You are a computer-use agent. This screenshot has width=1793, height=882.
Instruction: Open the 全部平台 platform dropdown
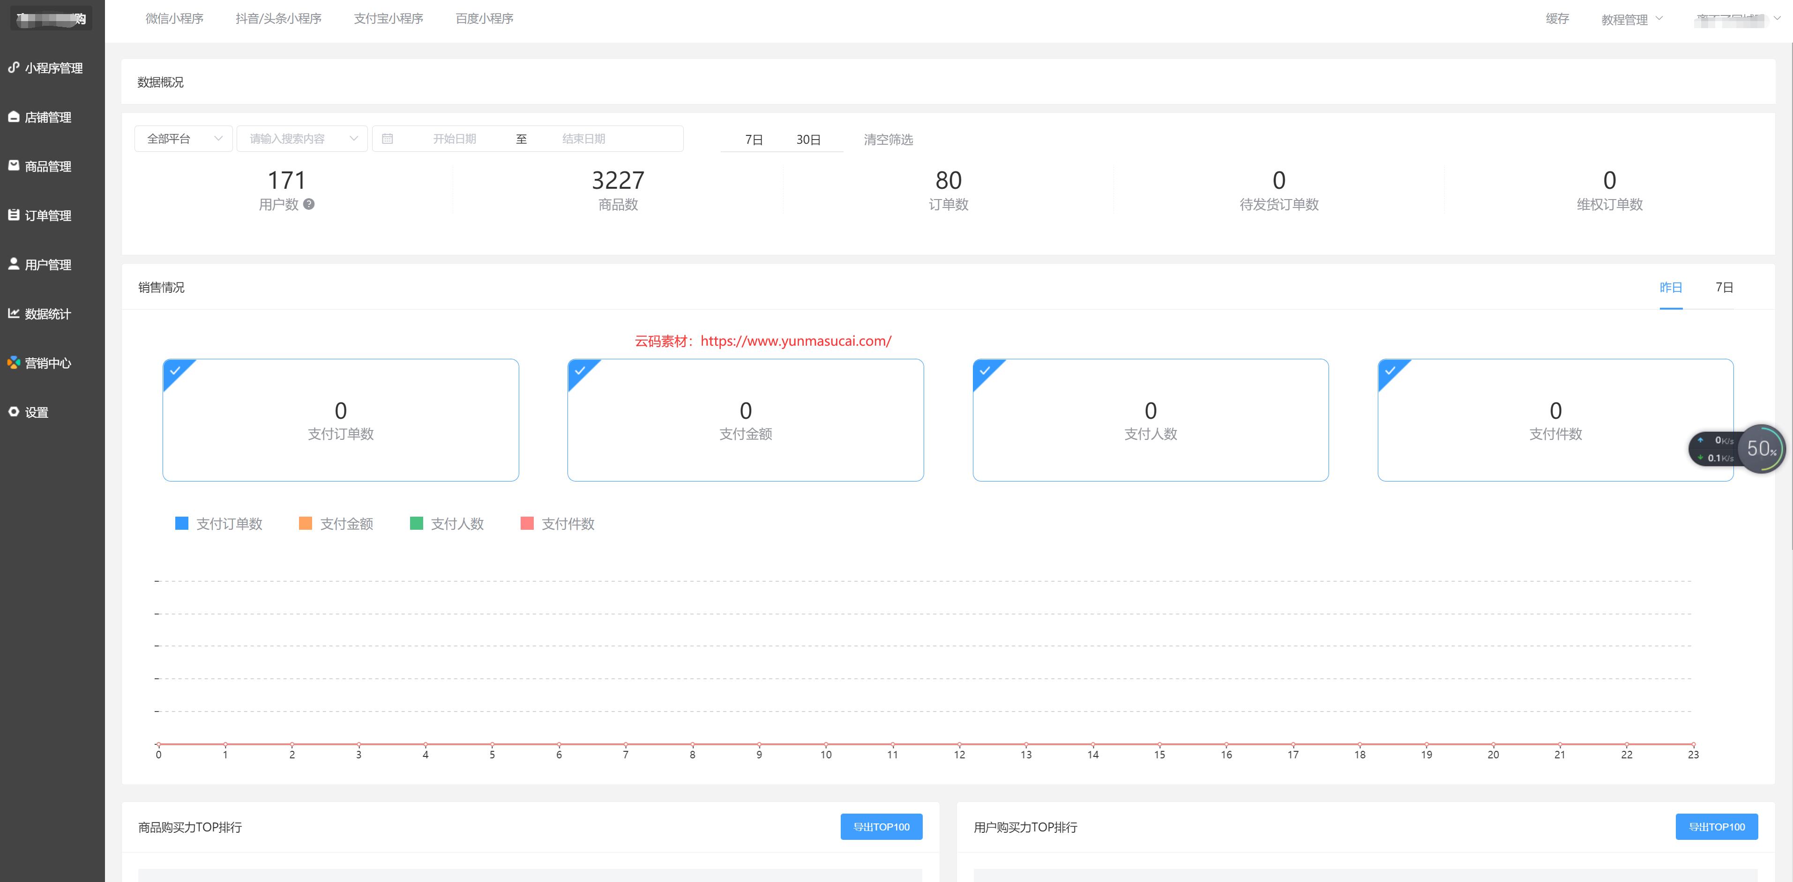pos(184,139)
